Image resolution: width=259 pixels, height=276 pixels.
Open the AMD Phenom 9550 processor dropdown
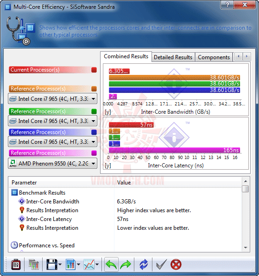pyautogui.click(x=52, y=164)
